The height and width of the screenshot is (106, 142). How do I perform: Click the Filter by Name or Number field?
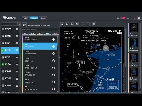coord(40,30)
